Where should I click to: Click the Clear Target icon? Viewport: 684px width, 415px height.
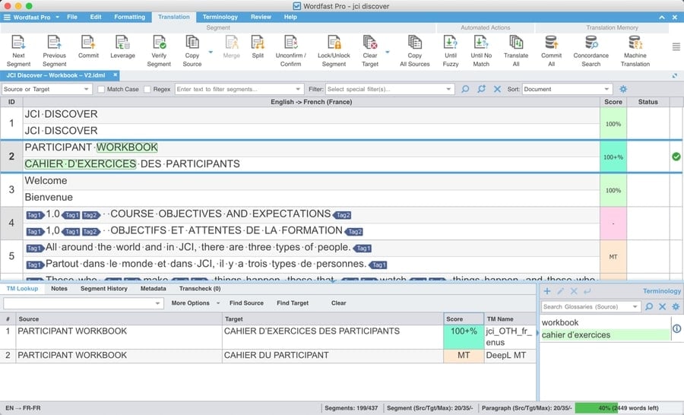click(370, 43)
